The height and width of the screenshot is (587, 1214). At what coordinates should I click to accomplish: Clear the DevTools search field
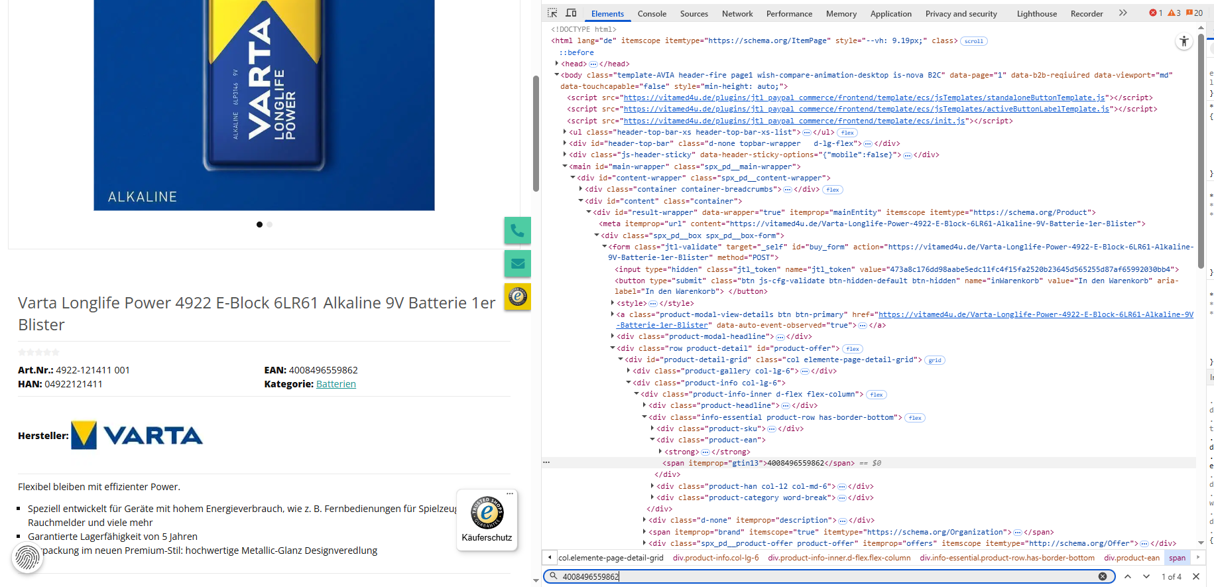click(1103, 576)
